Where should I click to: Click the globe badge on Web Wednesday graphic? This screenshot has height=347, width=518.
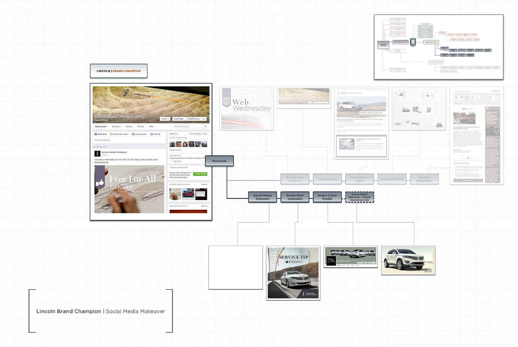pyautogui.click(x=227, y=101)
